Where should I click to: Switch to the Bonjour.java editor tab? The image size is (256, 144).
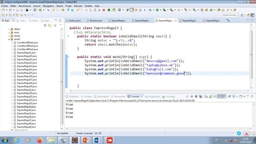(94, 20)
